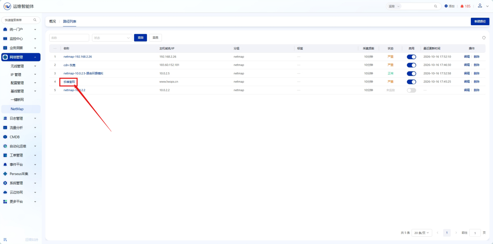Click the 监控中心 monitor icon

(x=5, y=38)
